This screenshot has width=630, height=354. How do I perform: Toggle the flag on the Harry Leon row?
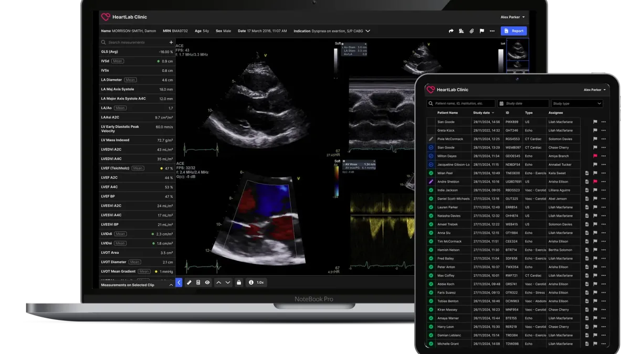click(595, 327)
